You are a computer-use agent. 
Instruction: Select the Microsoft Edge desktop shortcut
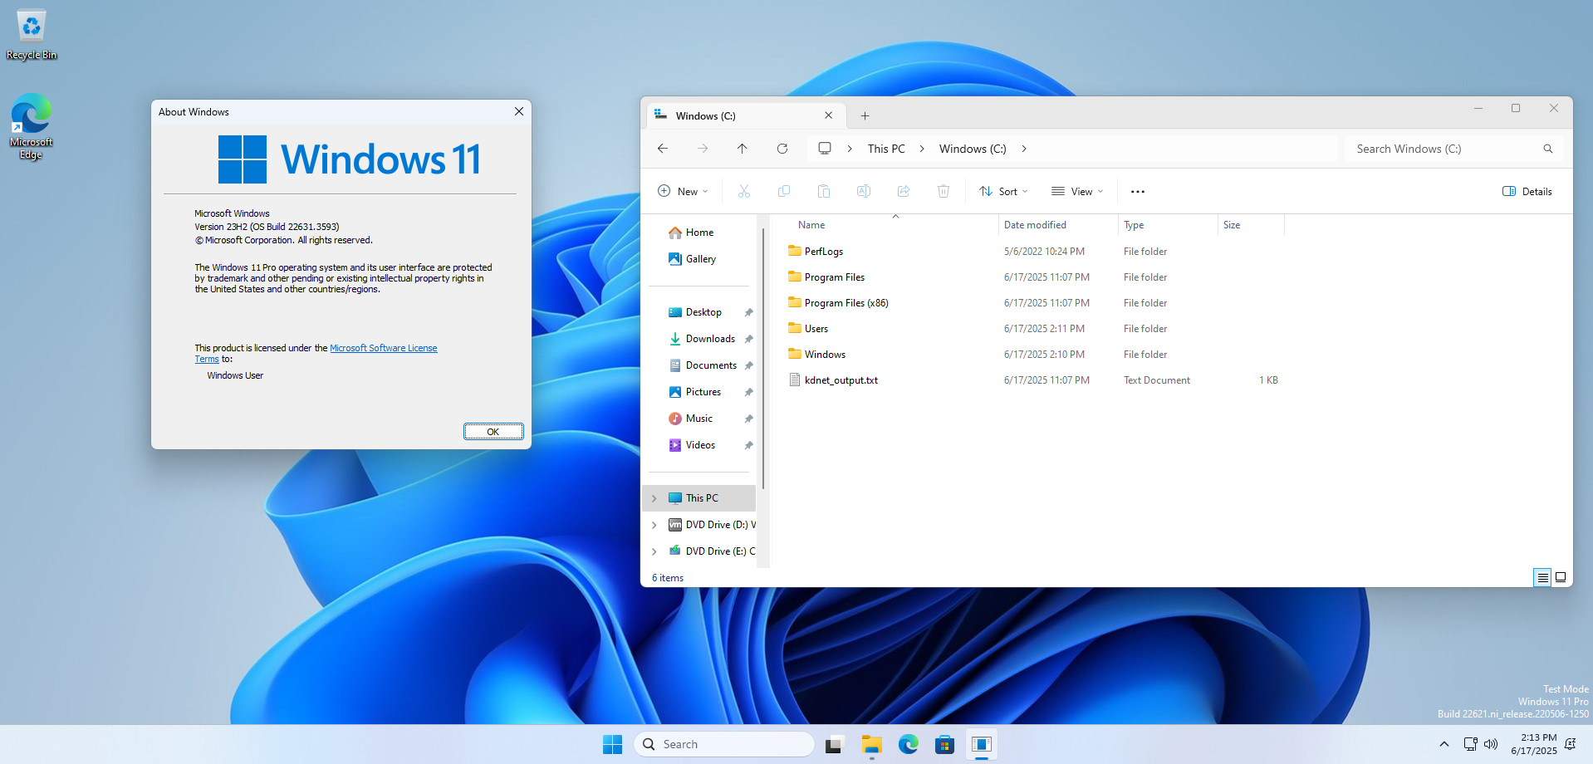pos(32,126)
